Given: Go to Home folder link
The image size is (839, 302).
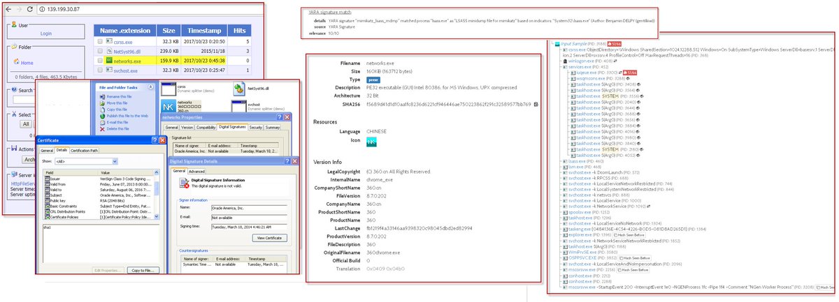Looking at the screenshot, I should pyautogui.click(x=27, y=63).
